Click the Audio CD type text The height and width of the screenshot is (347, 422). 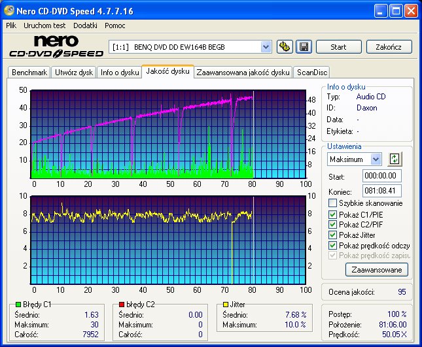click(371, 97)
